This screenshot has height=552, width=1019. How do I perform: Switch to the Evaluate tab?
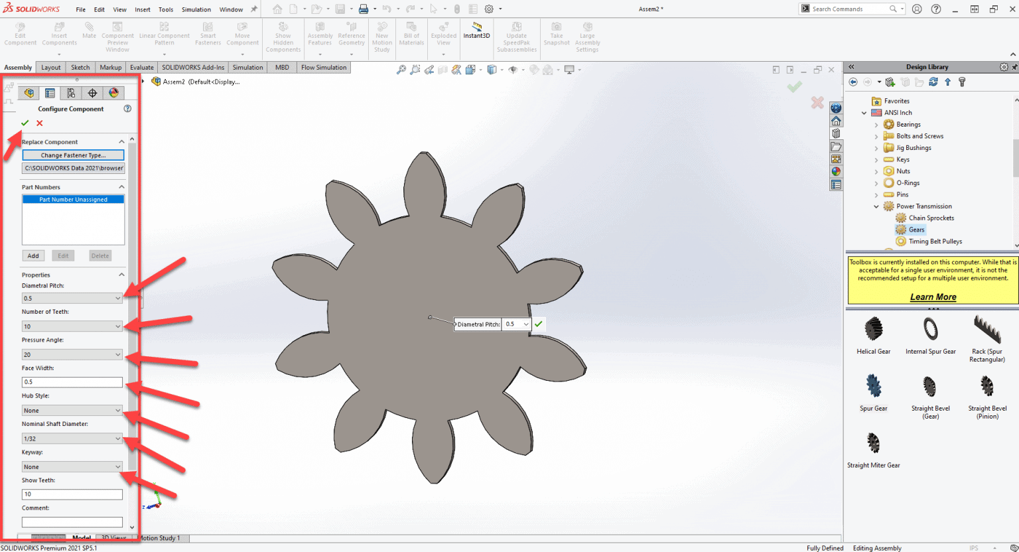coord(142,68)
